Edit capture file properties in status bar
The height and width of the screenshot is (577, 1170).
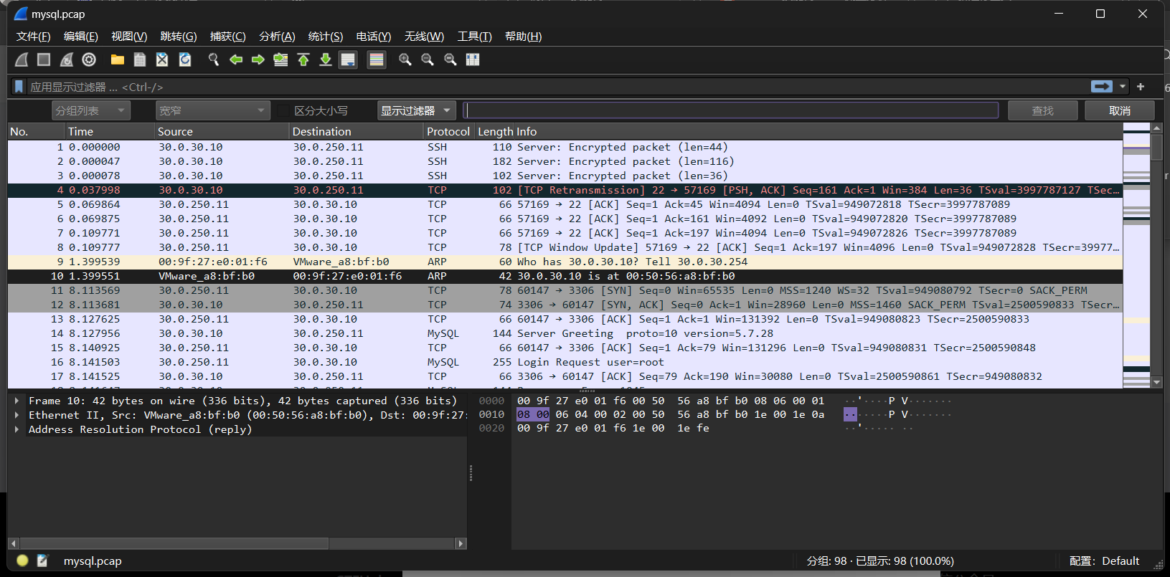point(42,561)
